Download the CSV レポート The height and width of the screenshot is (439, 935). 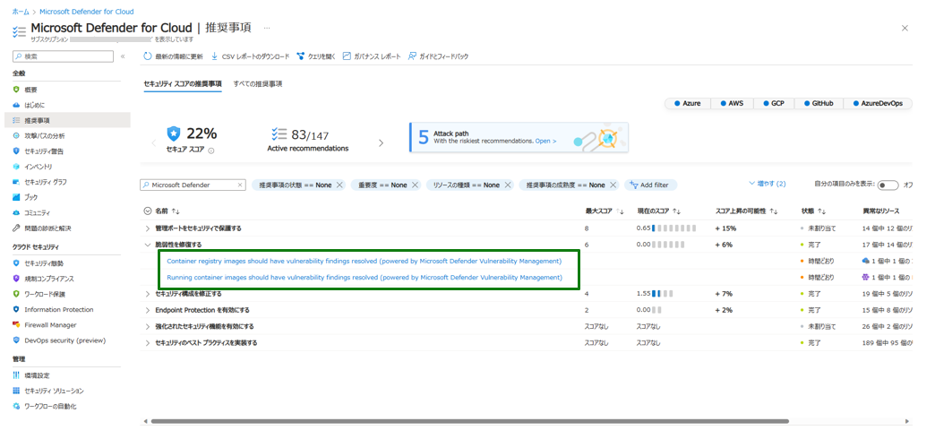point(250,56)
